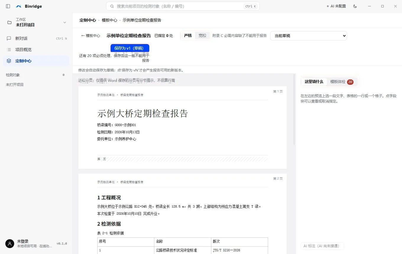The image size is (402, 254).
Task: Click the 保存为 v1（草稿）button
Action: click(x=130, y=48)
